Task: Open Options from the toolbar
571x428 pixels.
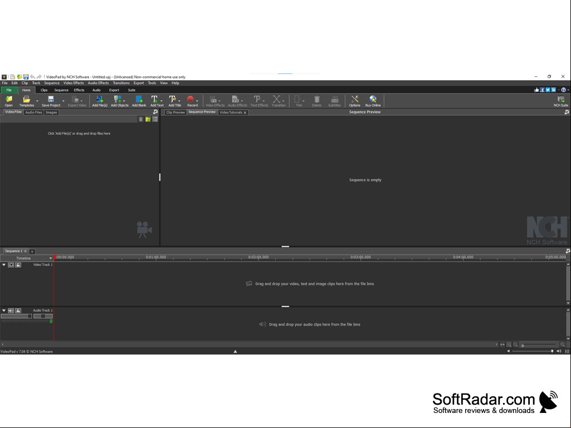Action: 354,101
